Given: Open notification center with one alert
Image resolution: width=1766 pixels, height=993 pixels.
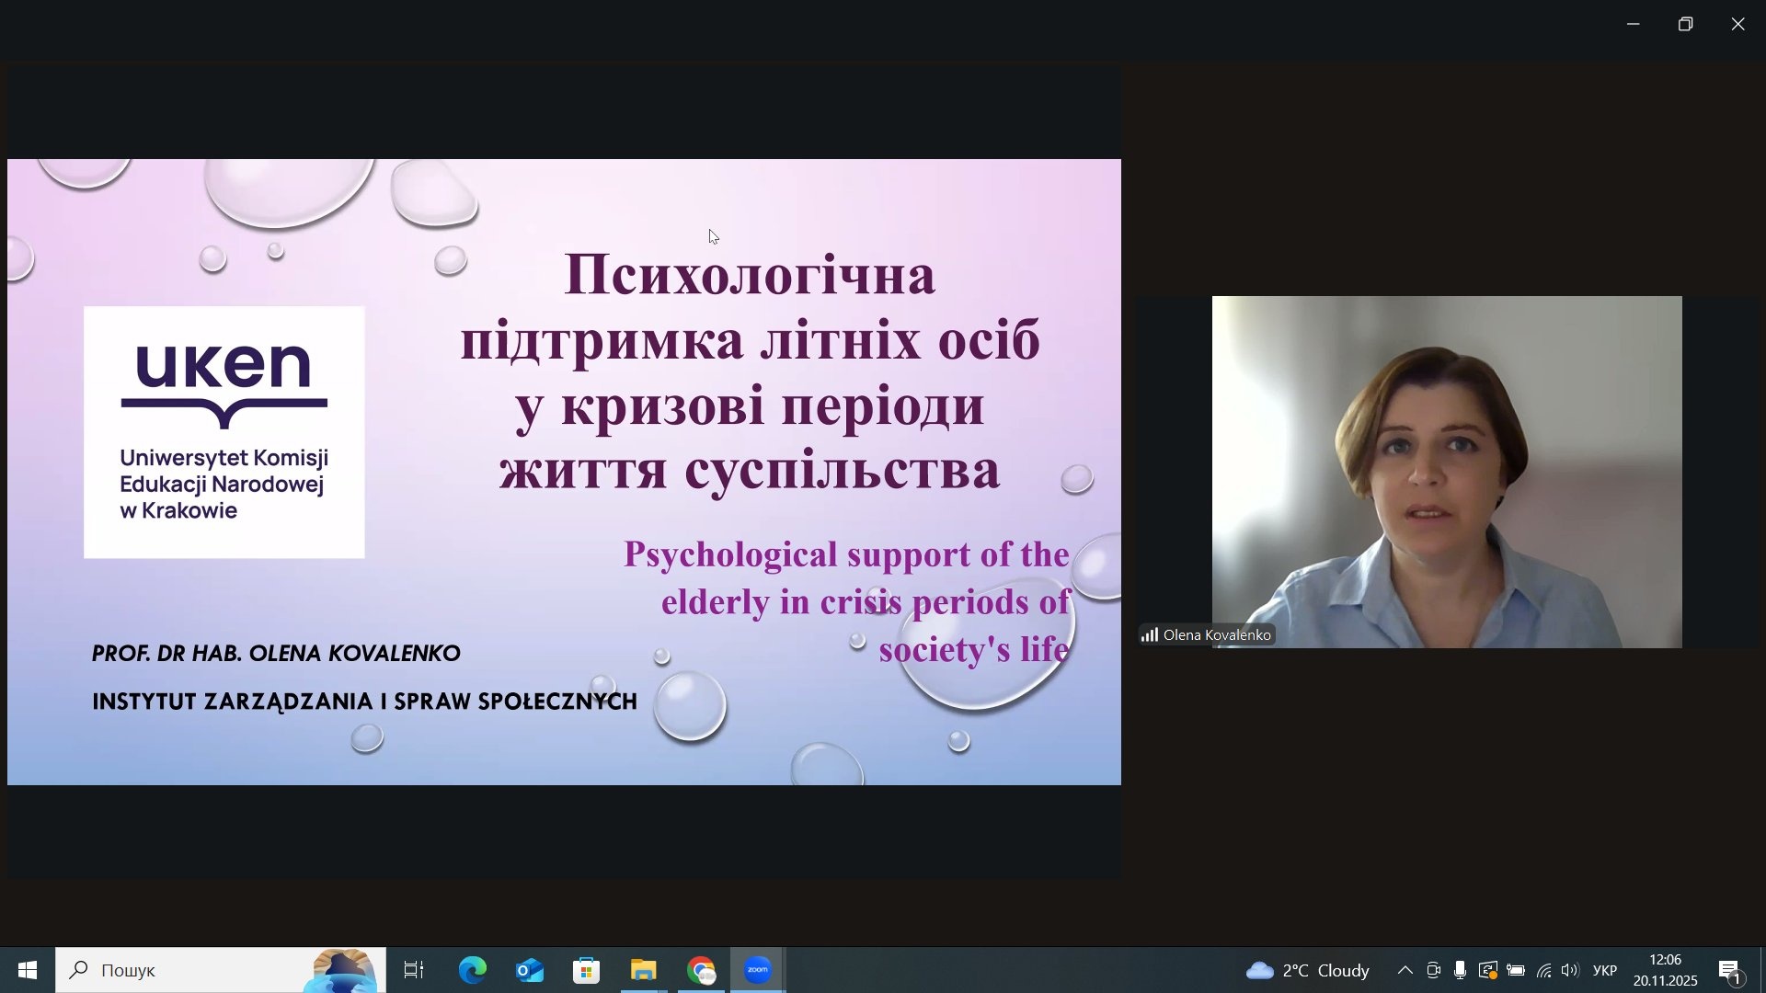Looking at the screenshot, I should coord(1730,971).
